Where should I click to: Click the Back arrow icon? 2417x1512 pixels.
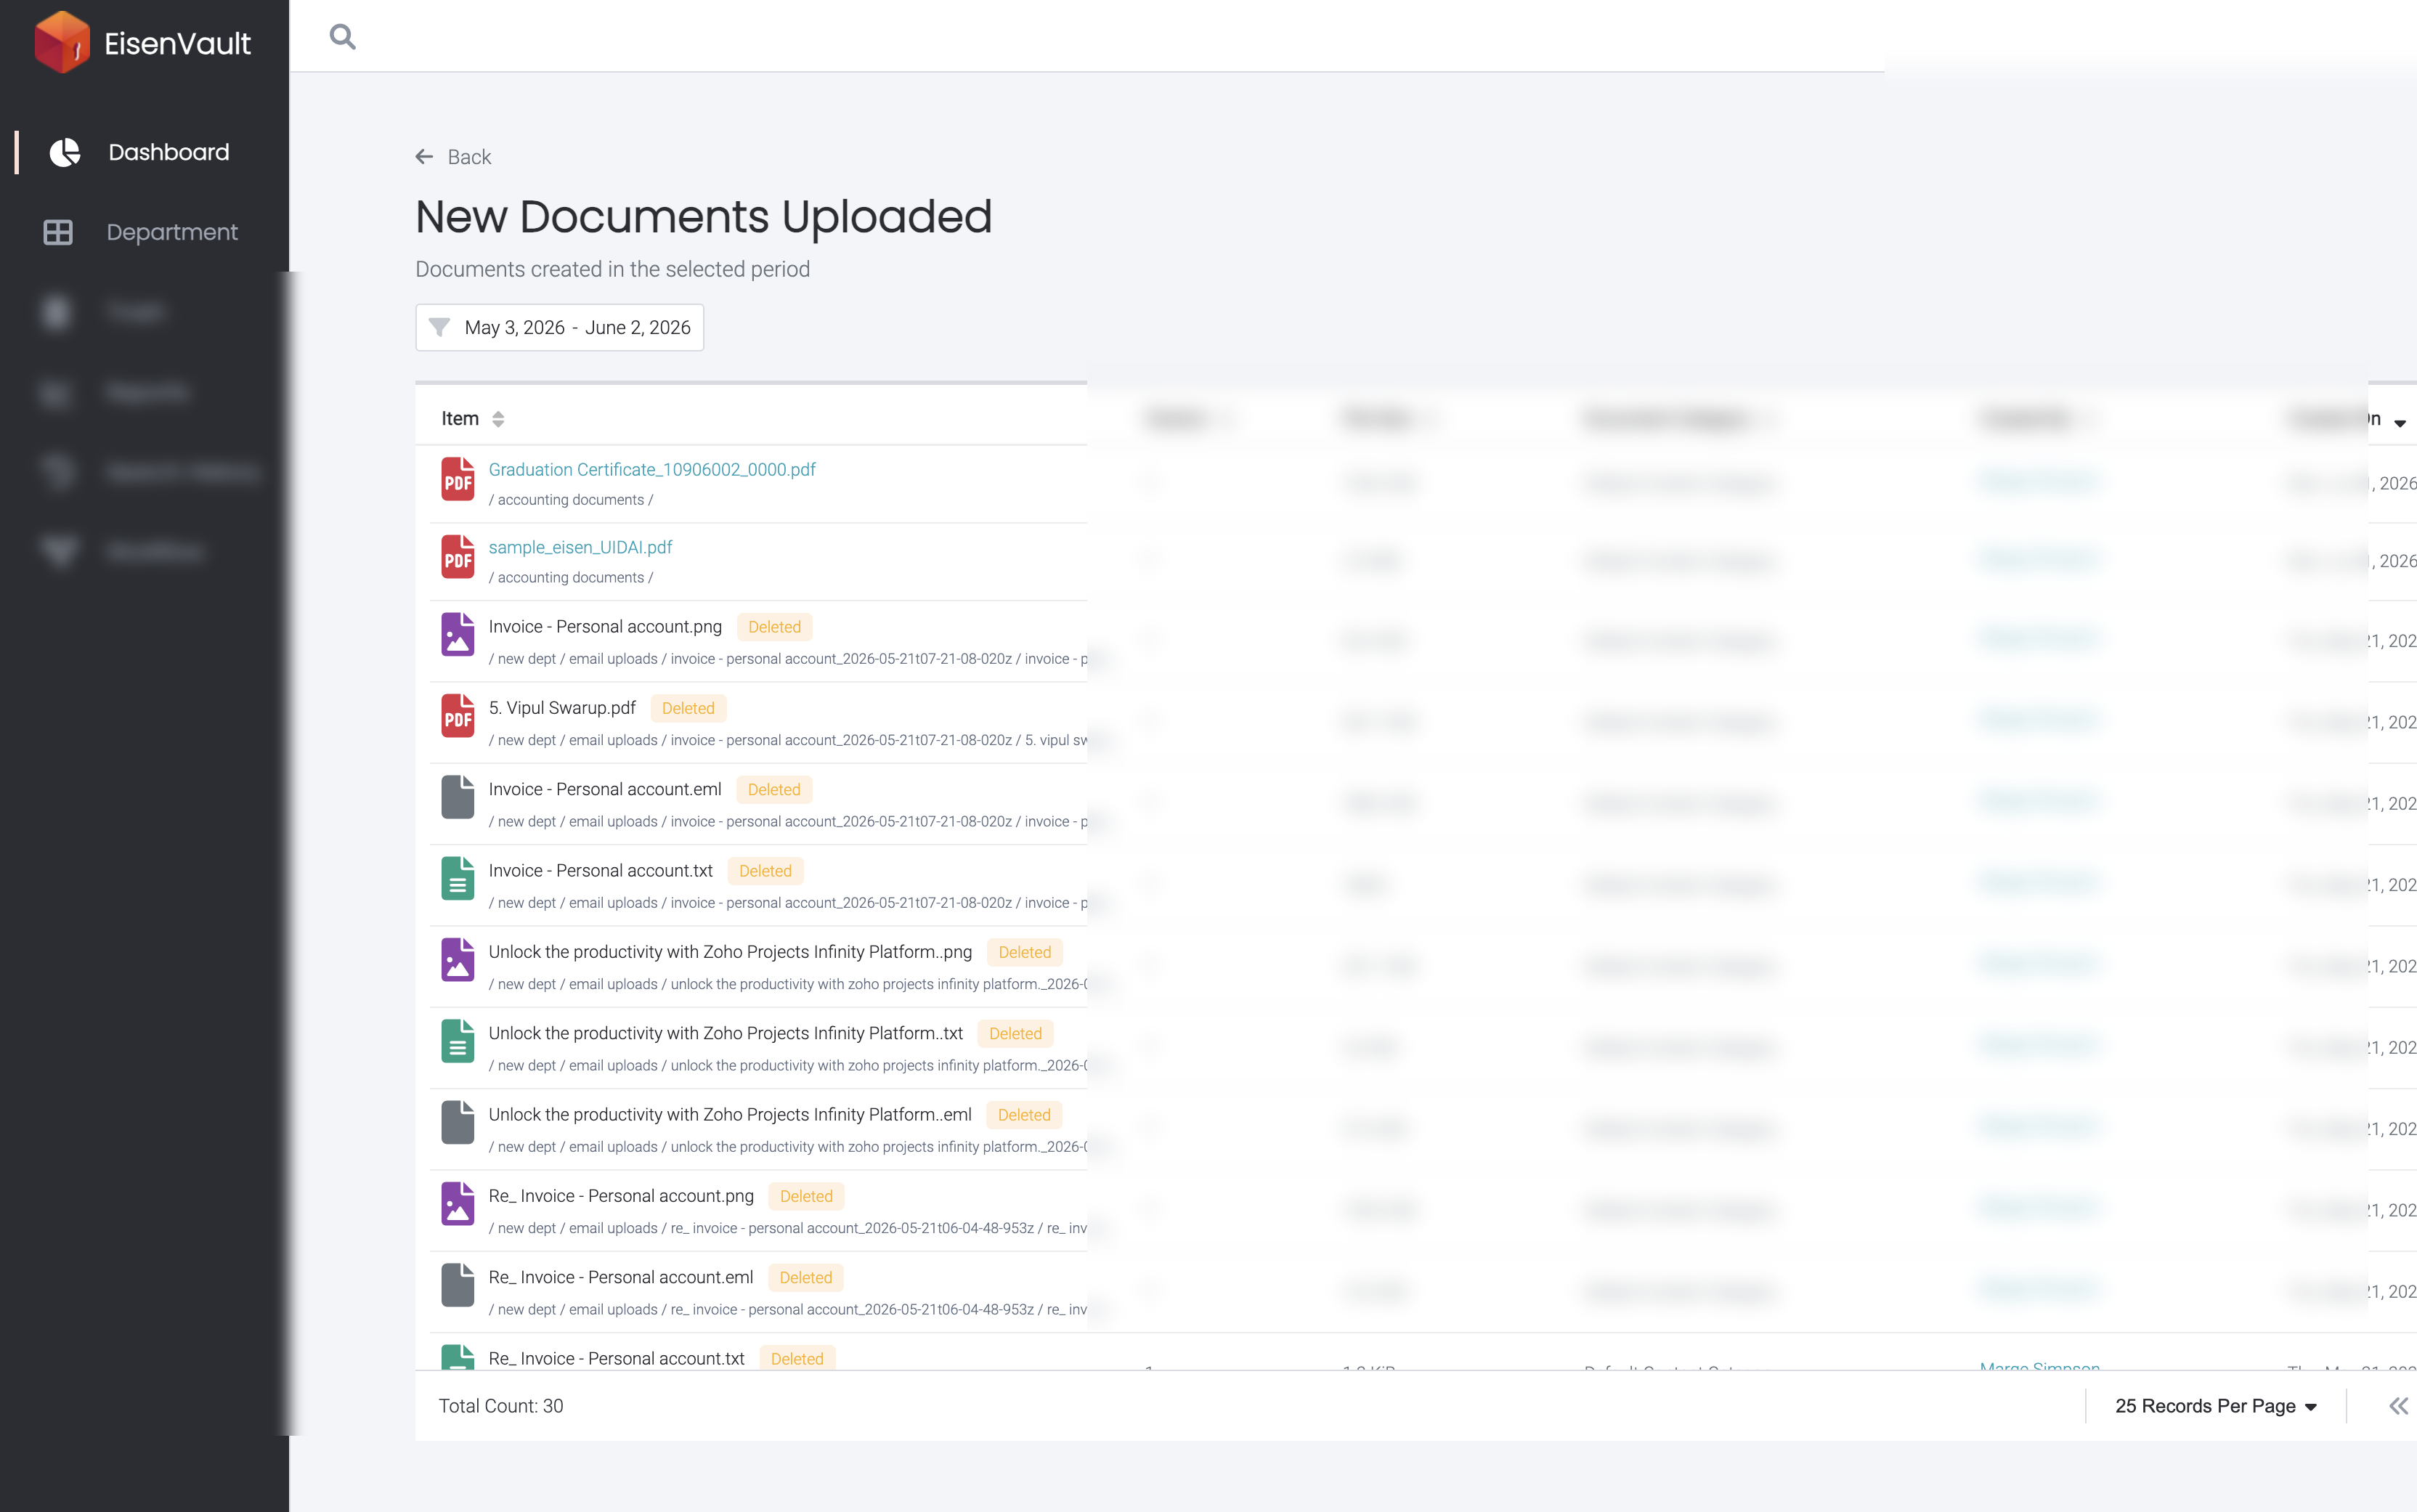(x=424, y=157)
